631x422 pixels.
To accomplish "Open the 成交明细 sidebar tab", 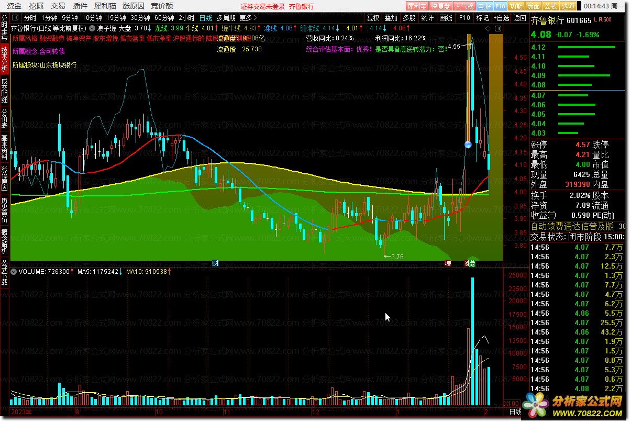I will coord(5,91).
